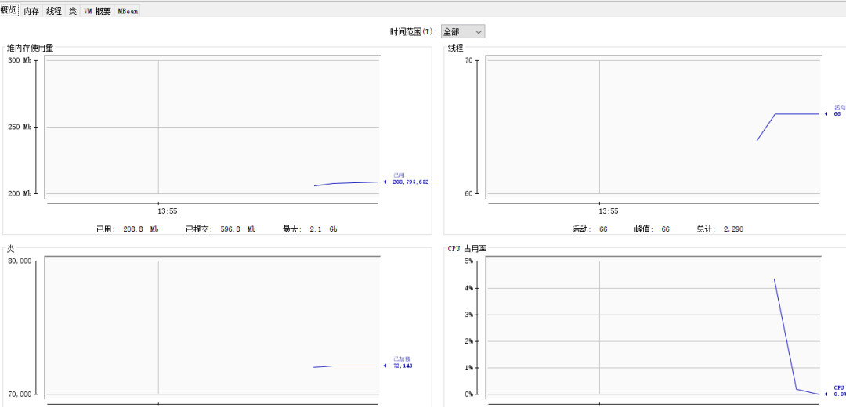Switch to the 概览 tab
Image resolution: width=846 pixels, height=407 pixels.
9,11
